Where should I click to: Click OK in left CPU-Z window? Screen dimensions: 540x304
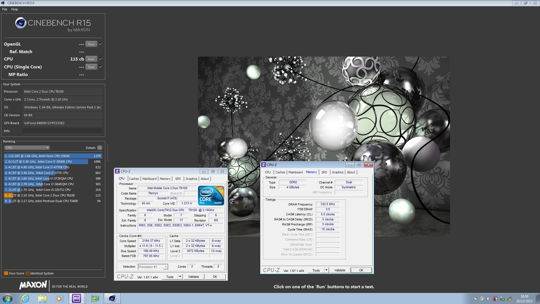pos(215,277)
